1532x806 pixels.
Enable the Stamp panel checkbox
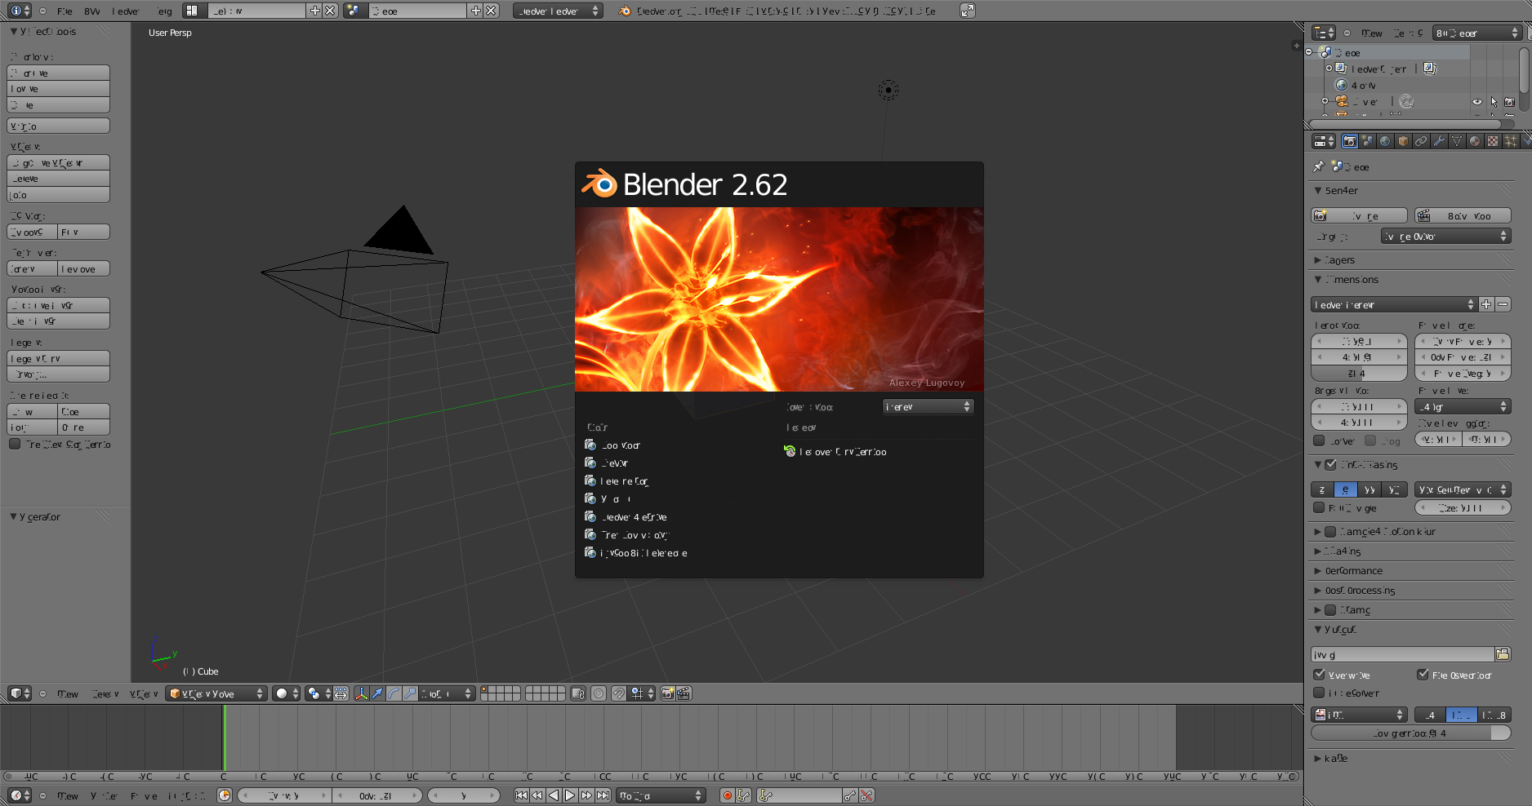[x=1330, y=610]
